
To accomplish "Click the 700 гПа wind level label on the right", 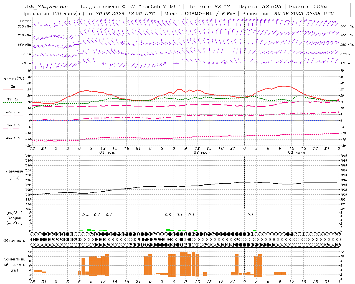I will [x=347, y=35].
